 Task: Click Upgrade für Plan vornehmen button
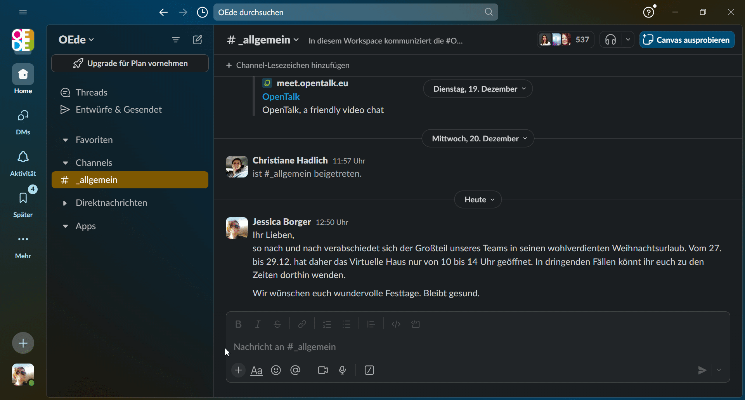130,63
